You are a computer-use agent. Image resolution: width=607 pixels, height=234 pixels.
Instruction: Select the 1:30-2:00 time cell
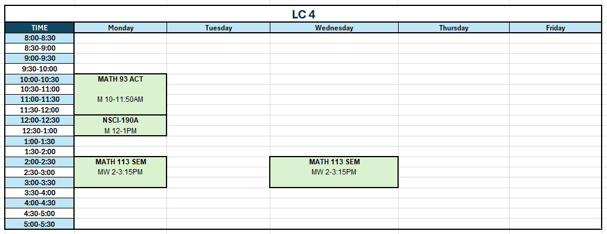[39, 151]
